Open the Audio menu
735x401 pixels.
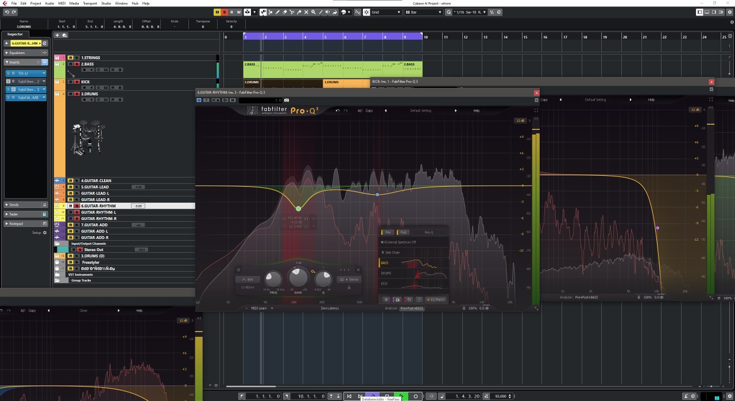[50, 3]
